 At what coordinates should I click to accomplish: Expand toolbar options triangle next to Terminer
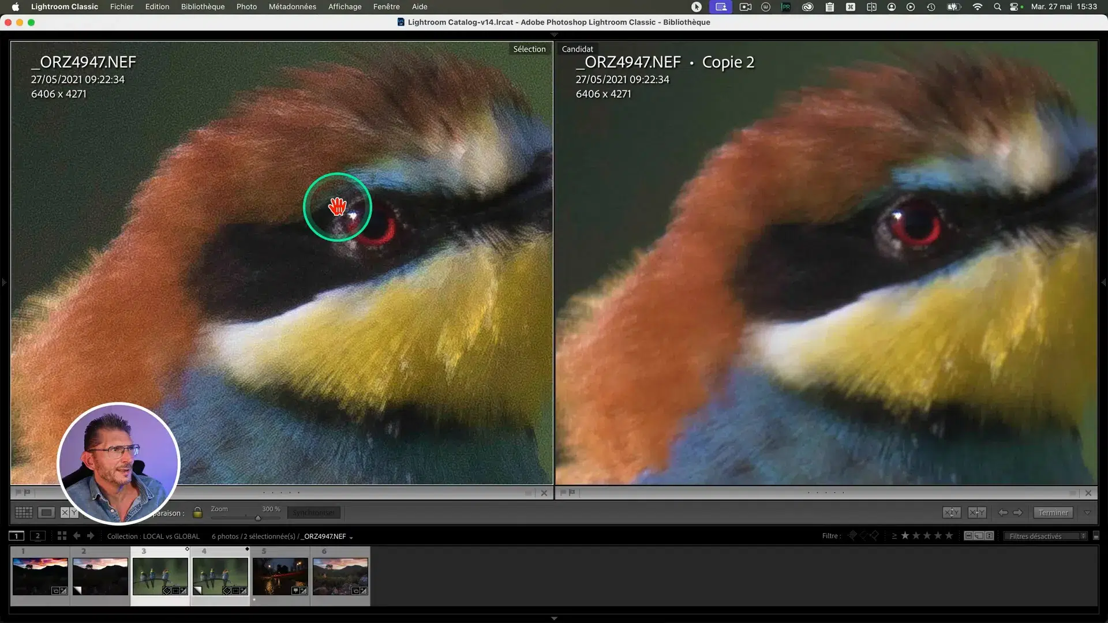[1087, 512]
